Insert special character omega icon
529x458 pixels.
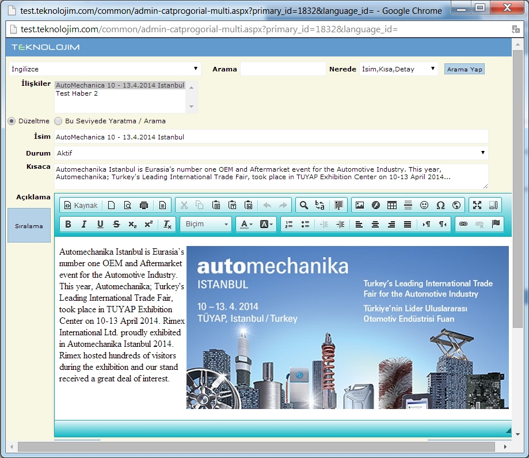tap(440, 205)
